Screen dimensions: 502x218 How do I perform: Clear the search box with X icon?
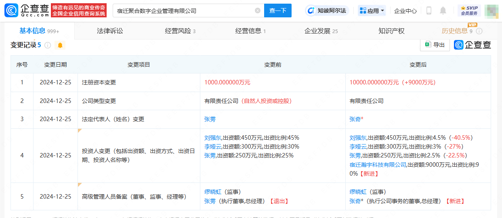pos(258,11)
